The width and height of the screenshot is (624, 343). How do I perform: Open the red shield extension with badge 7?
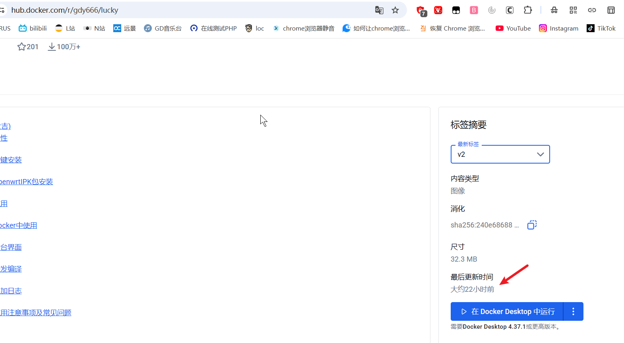point(421,11)
